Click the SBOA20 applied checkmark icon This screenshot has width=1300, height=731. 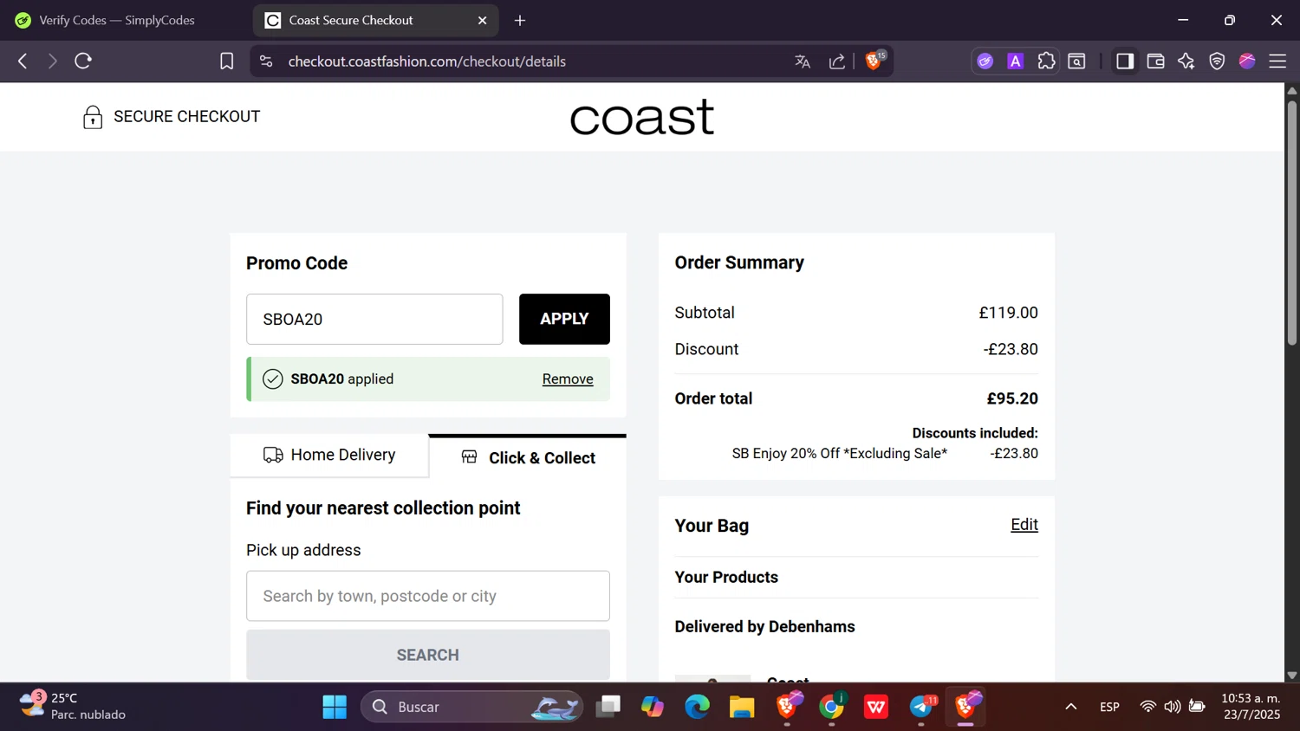pyautogui.click(x=273, y=378)
